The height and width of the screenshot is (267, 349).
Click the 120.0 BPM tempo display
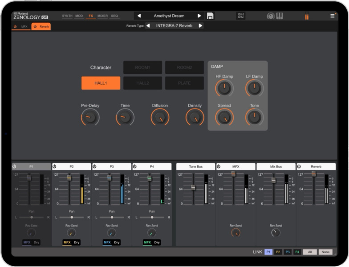click(x=240, y=16)
